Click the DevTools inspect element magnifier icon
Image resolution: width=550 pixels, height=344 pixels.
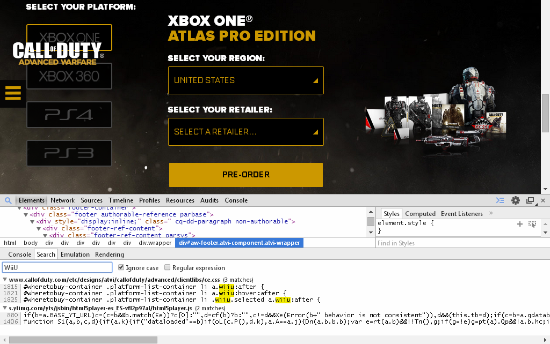(8, 200)
